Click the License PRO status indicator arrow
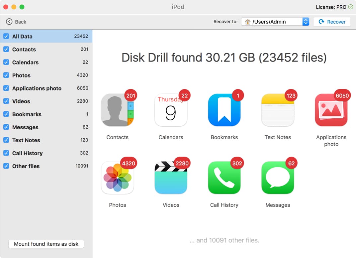 point(351,7)
